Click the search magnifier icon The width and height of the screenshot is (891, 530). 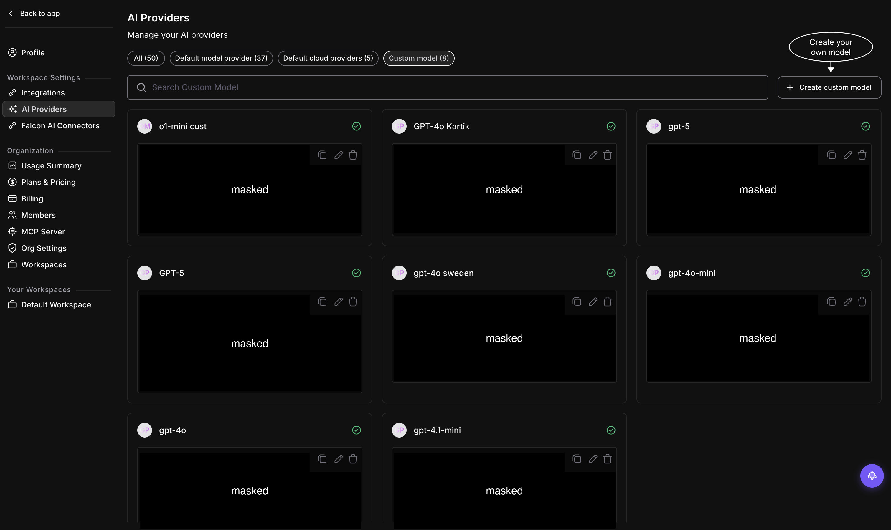(x=141, y=87)
